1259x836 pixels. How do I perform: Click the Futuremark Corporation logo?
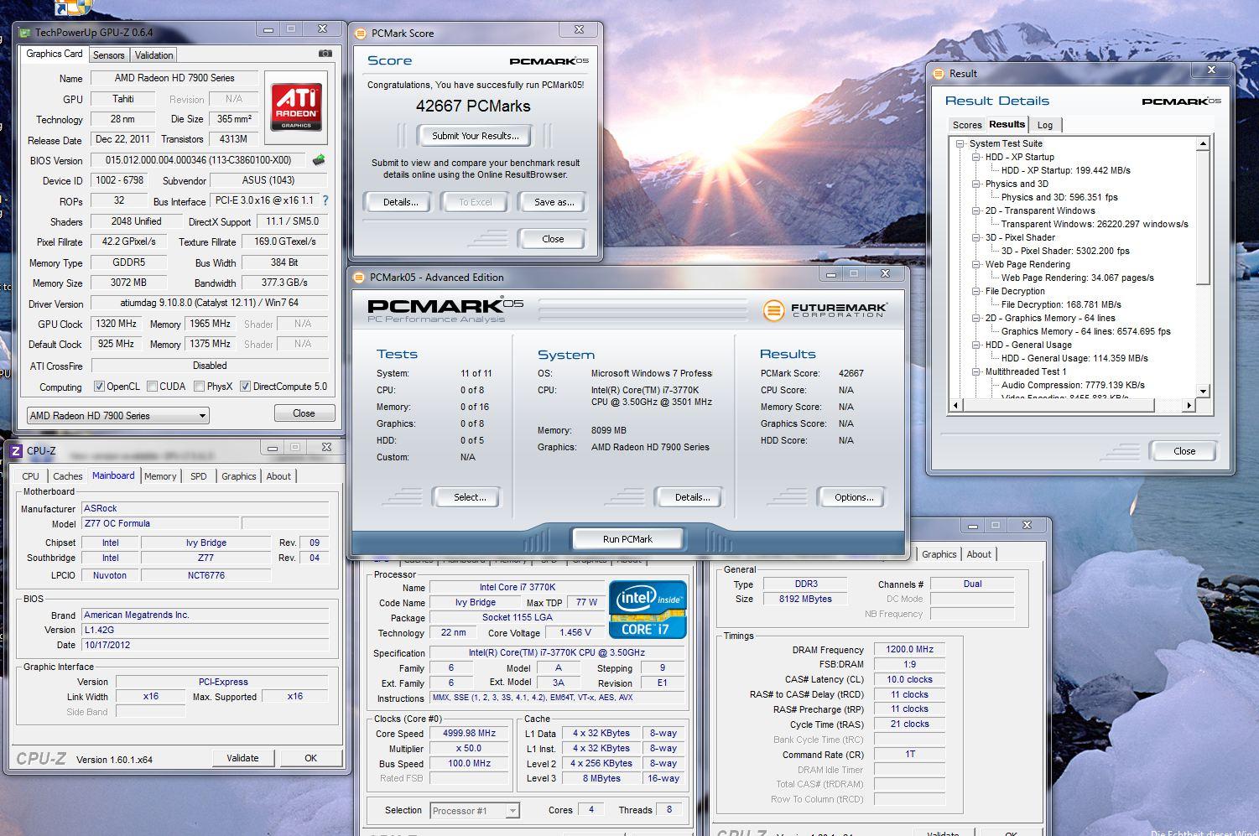(825, 309)
